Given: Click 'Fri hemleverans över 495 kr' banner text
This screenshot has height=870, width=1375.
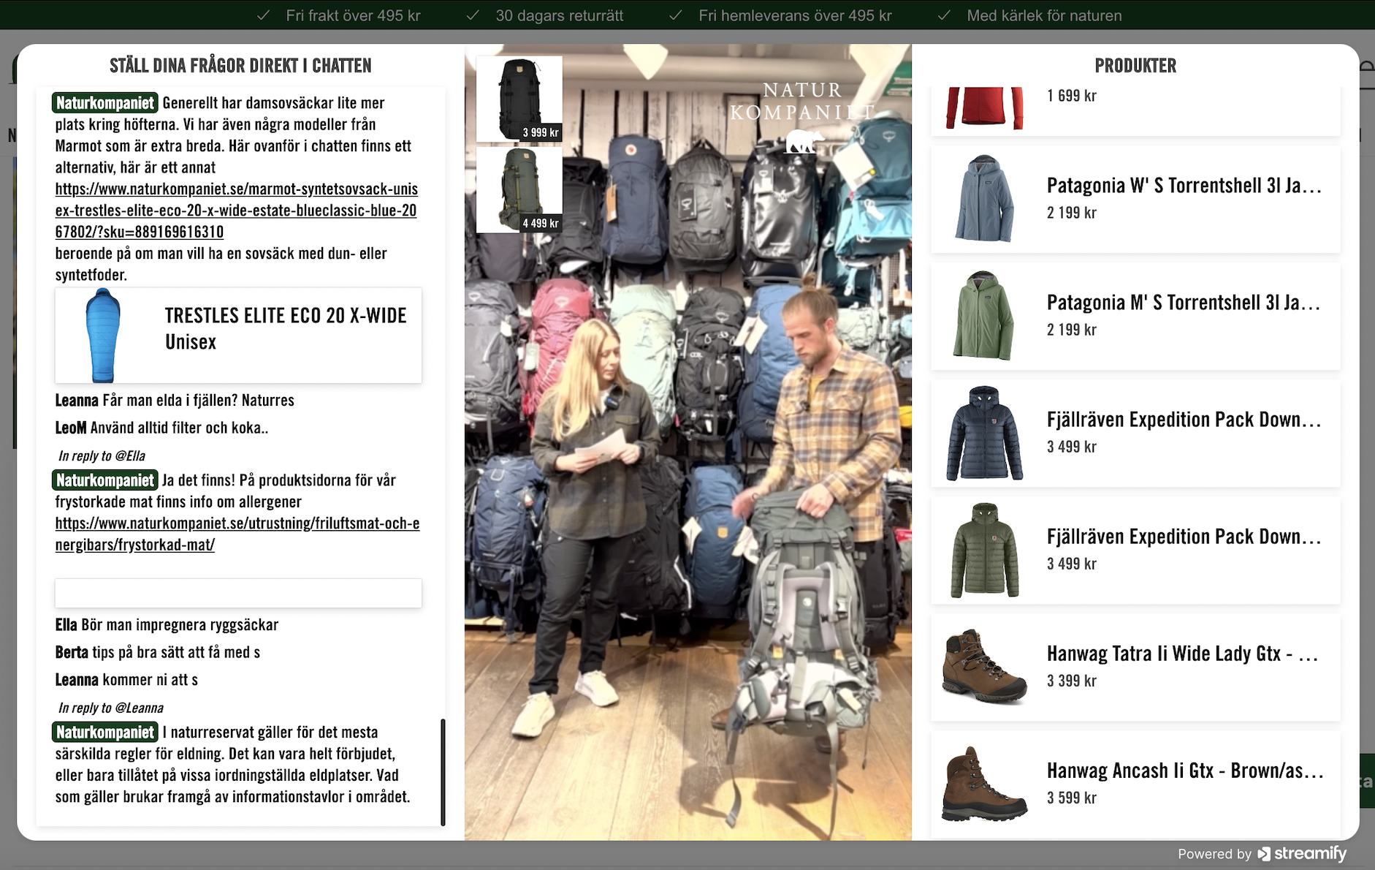Looking at the screenshot, I should click(x=795, y=15).
